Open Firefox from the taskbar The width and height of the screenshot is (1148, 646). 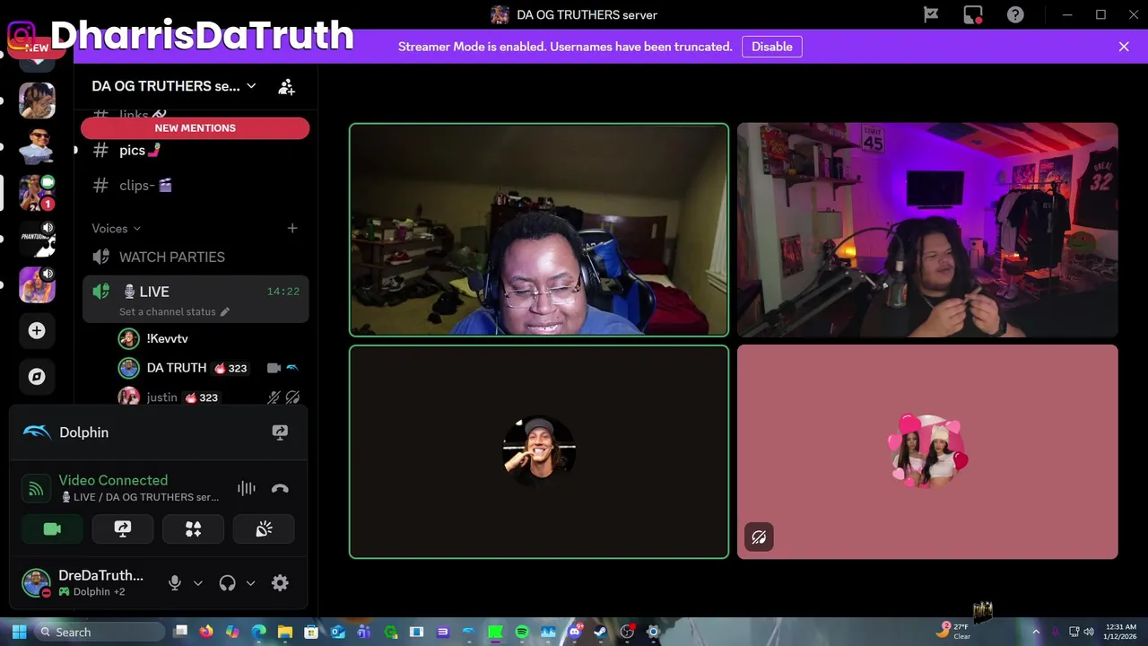(x=206, y=632)
